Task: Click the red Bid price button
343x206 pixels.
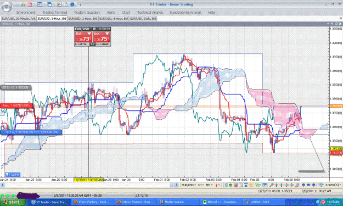Action: click(x=83, y=37)
